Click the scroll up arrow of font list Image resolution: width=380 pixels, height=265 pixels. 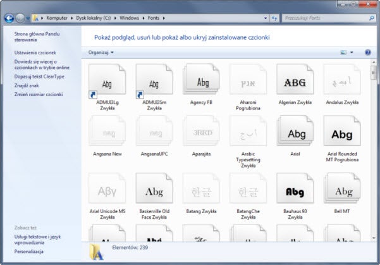click(374, 63)
